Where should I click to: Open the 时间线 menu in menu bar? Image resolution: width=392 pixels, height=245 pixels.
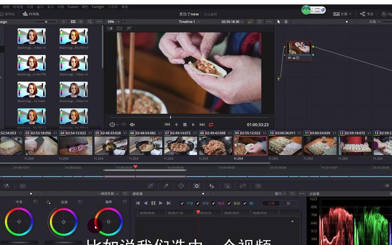pyautogui.click(x=18, y=7)
